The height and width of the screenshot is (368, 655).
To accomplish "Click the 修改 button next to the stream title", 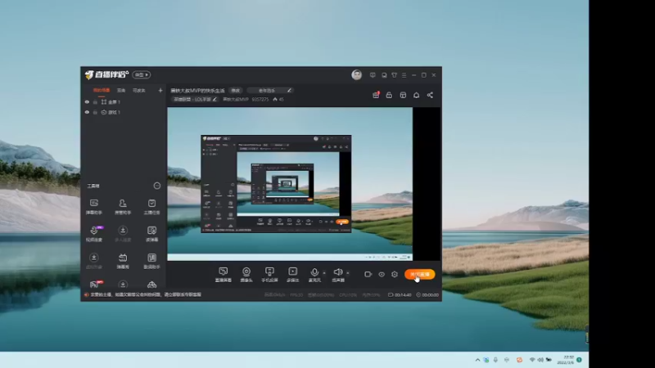I will [x=236, y=90].
